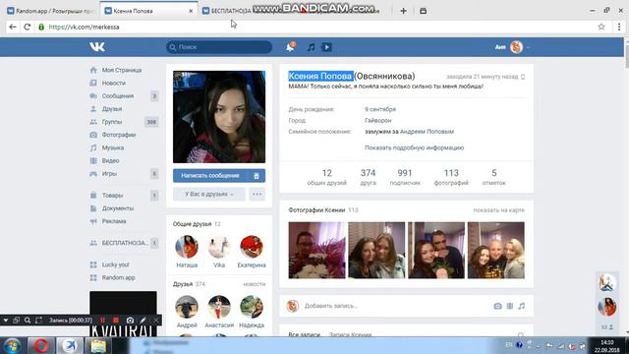Click Написать сообщение button
This screenshot has width=629, height=354.
[x=210, y=176]
